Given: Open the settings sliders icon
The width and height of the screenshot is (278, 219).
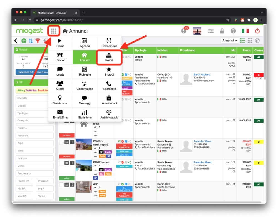Looking at the screenshot, I should 211,31.
